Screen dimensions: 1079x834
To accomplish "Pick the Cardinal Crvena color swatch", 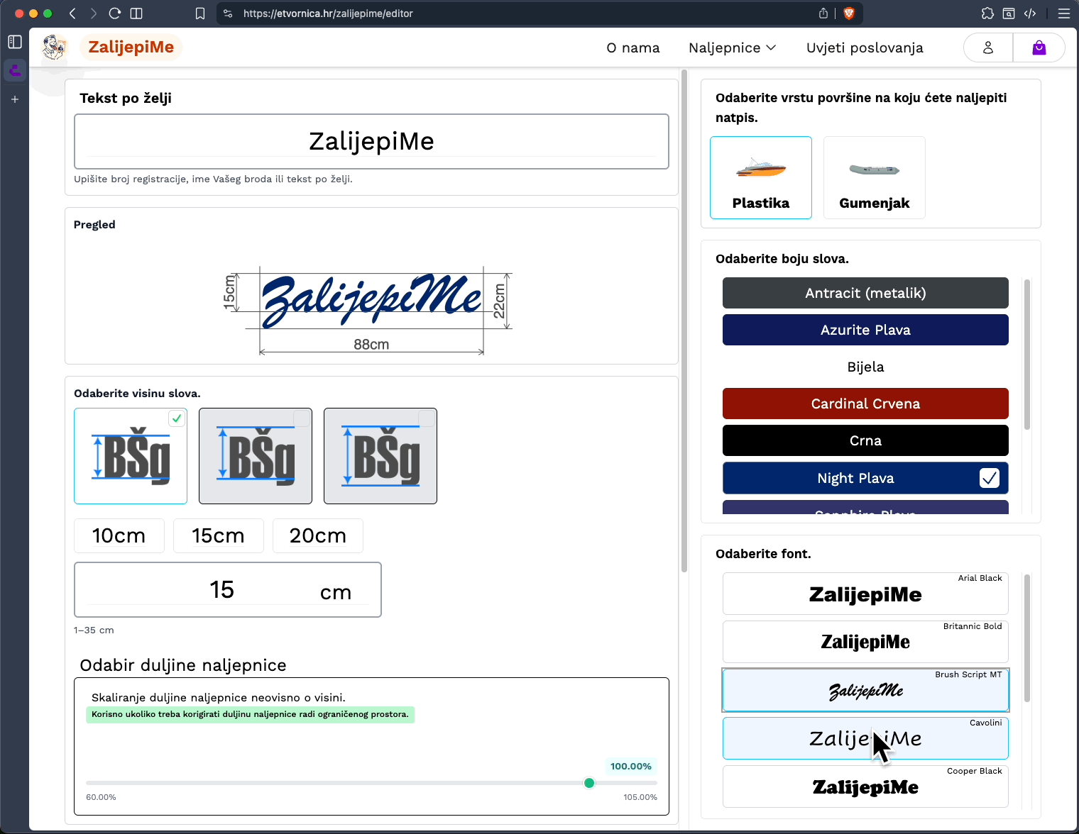I will [865, 404].
